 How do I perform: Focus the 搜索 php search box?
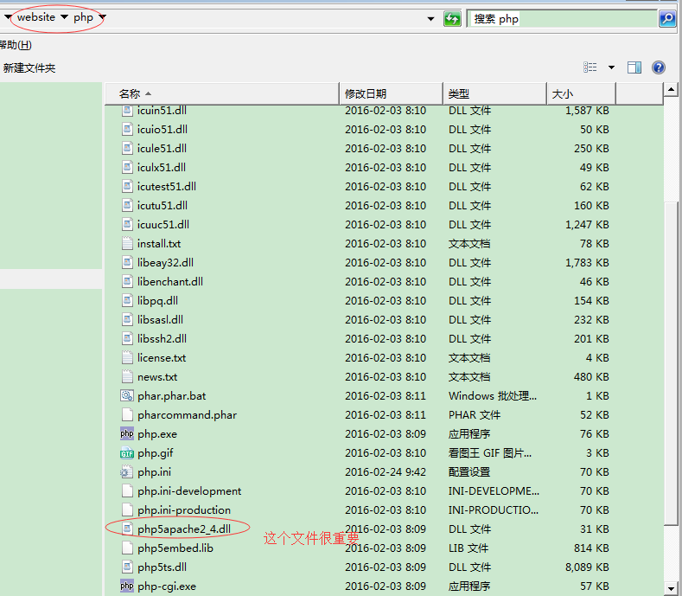[x=562, y=19]
